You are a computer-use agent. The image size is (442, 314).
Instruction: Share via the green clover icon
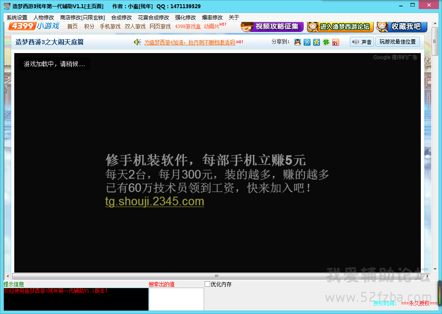pyautogui.click(x=326, y=42)
